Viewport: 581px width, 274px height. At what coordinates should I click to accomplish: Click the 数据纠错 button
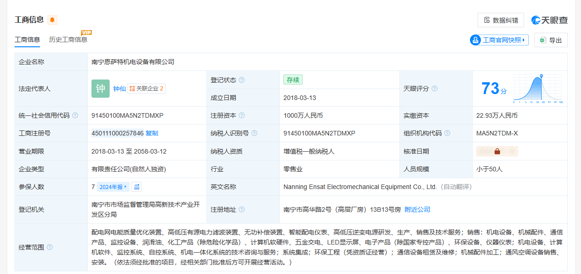click(x=500, y=20)
